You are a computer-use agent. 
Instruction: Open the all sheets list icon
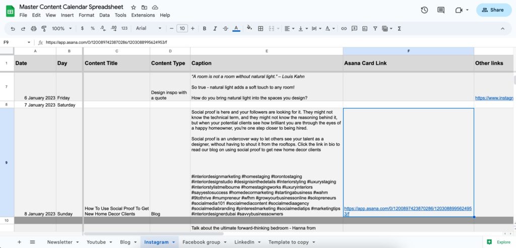click(x=32, y=242)
